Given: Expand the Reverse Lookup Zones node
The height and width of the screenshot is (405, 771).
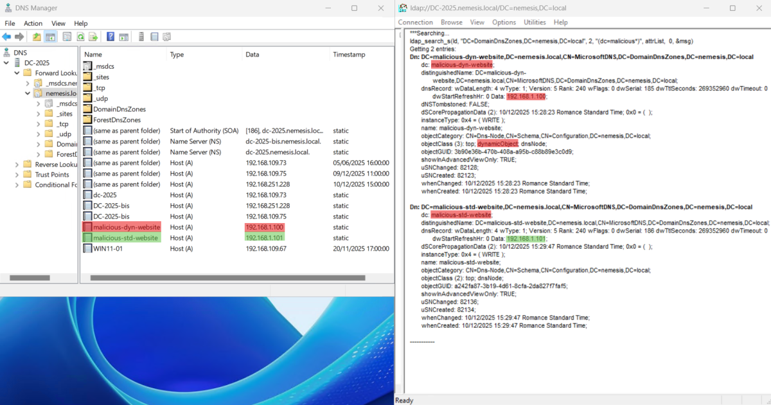Looking at the screenshot, I should coord(17,165).
